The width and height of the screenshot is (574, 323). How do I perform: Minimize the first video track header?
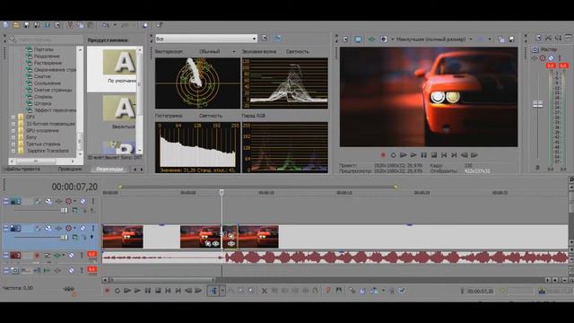point(6,201)
